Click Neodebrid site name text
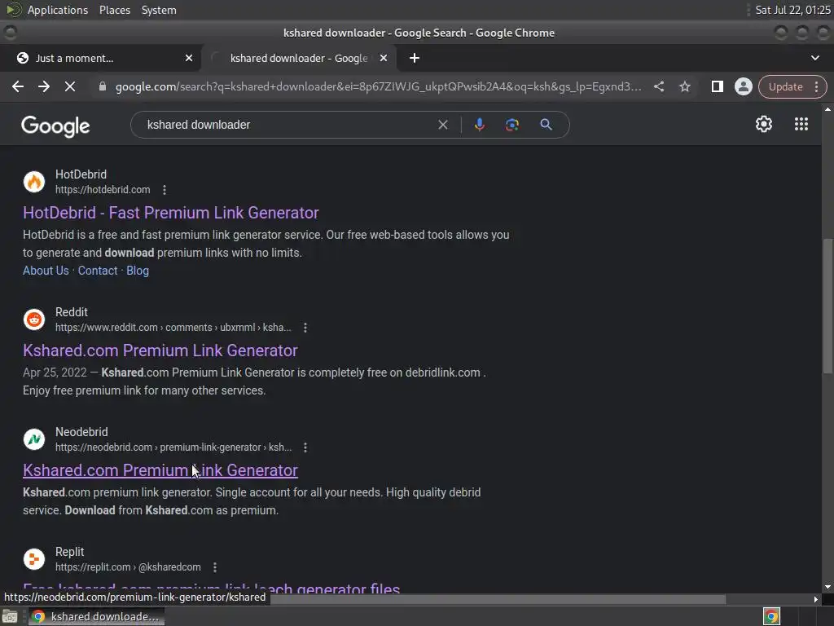 pos(81,432)
